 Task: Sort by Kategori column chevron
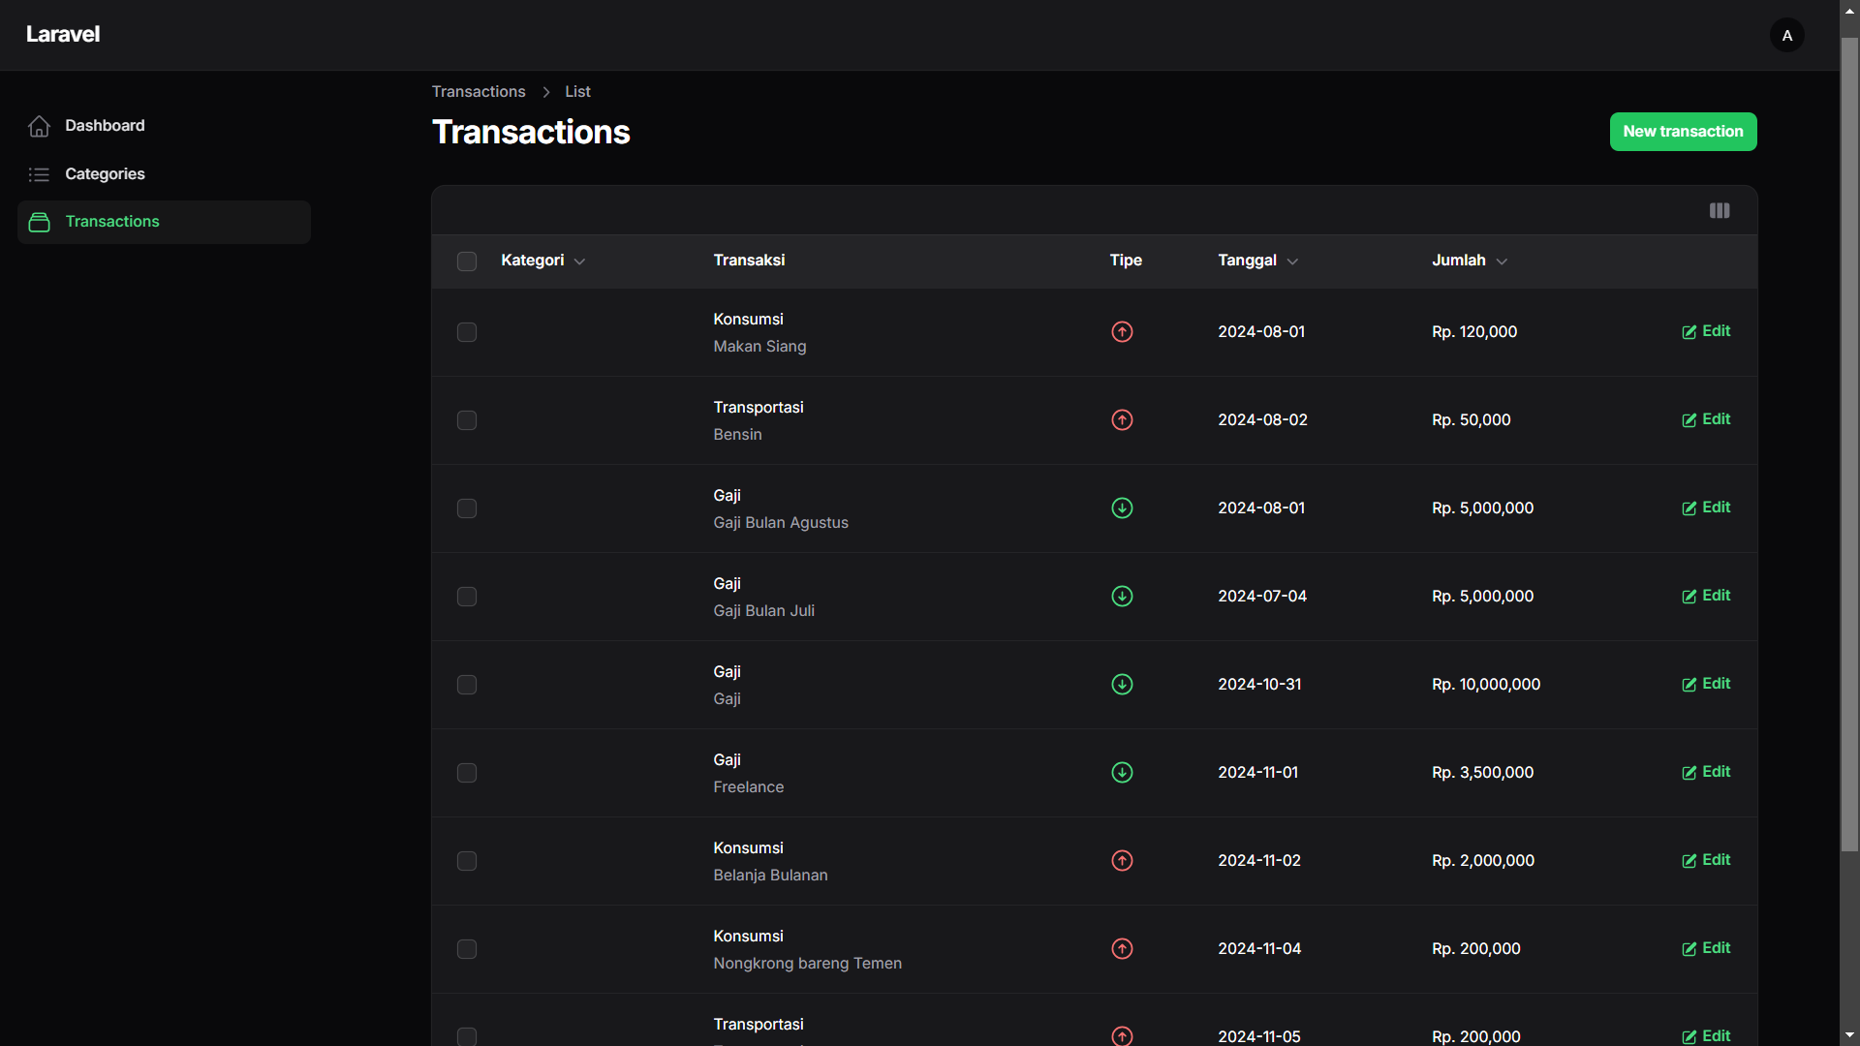(579, 261)
